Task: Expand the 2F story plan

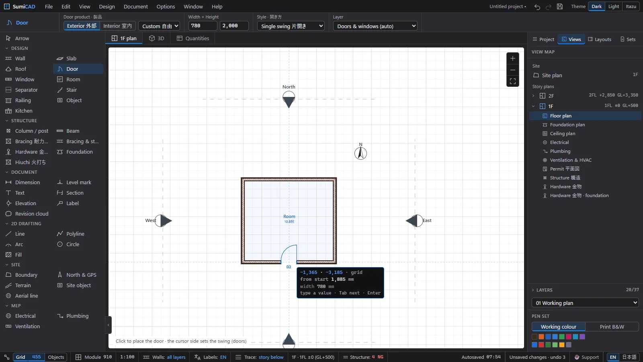Action: (533, 96)
